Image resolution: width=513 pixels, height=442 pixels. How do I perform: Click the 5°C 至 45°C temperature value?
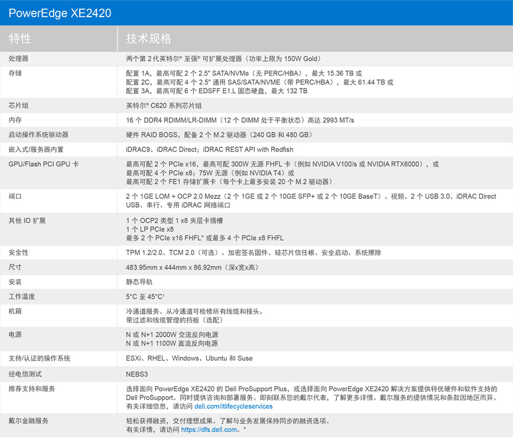pyautogui.click(x=145, y=297)
